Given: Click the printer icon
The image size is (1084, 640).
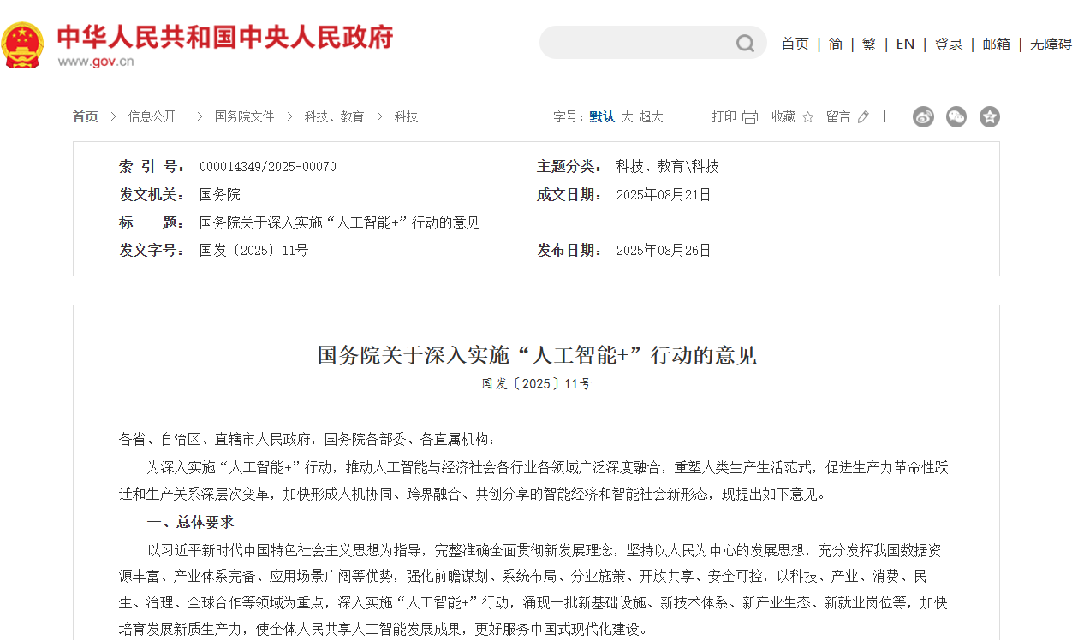Looking at the screenshot, I should [750, 117].
